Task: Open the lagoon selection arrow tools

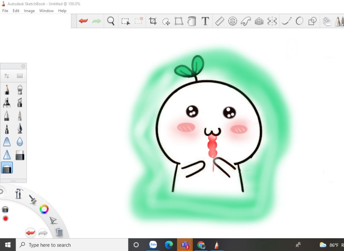Action: [53, 220]
